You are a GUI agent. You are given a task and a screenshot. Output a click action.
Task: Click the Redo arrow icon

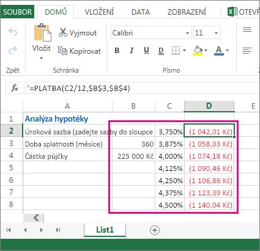[x=13, y=50]
